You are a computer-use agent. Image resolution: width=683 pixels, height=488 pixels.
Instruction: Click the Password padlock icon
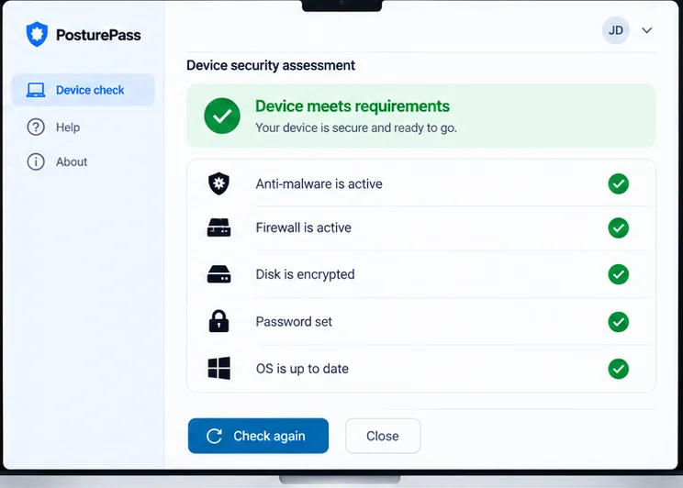tap(218, 321)
